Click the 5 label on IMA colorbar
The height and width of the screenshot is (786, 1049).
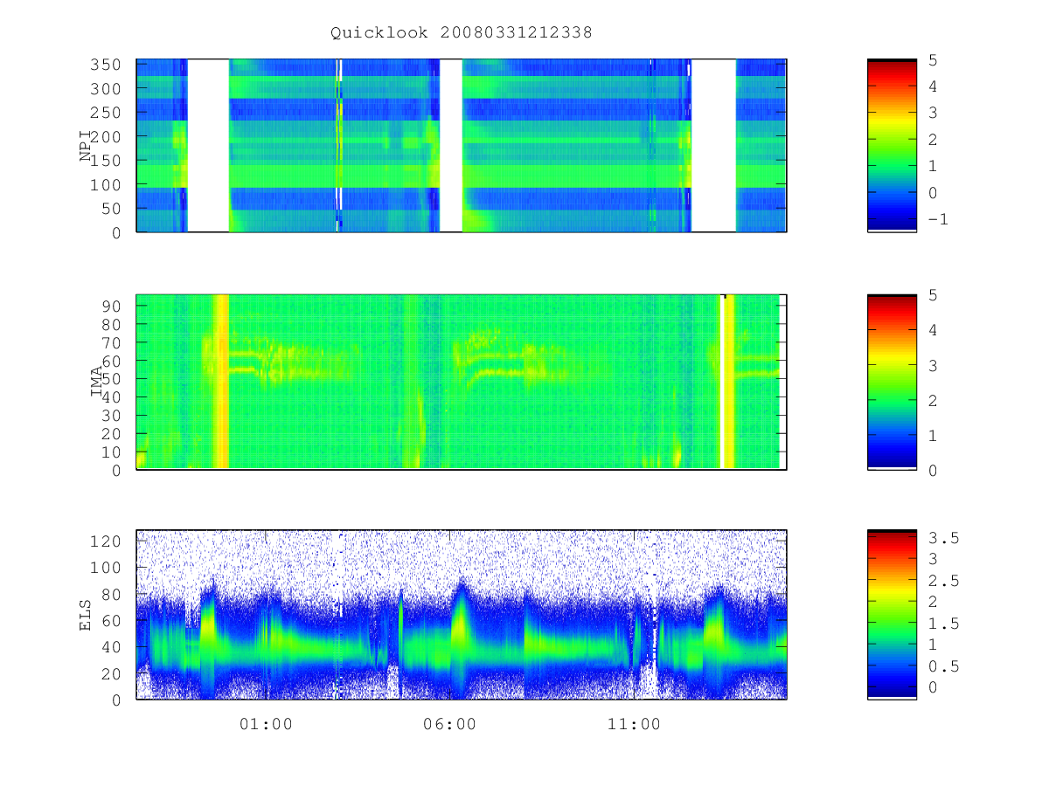pos(933,295)
